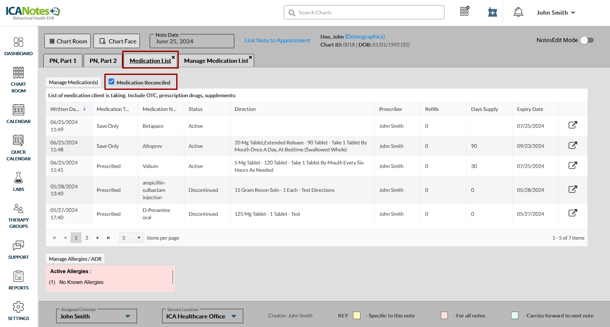Click the yellow Specific to this note swatch
This screenshot has width=610, height=327.
tap(357, 316)
